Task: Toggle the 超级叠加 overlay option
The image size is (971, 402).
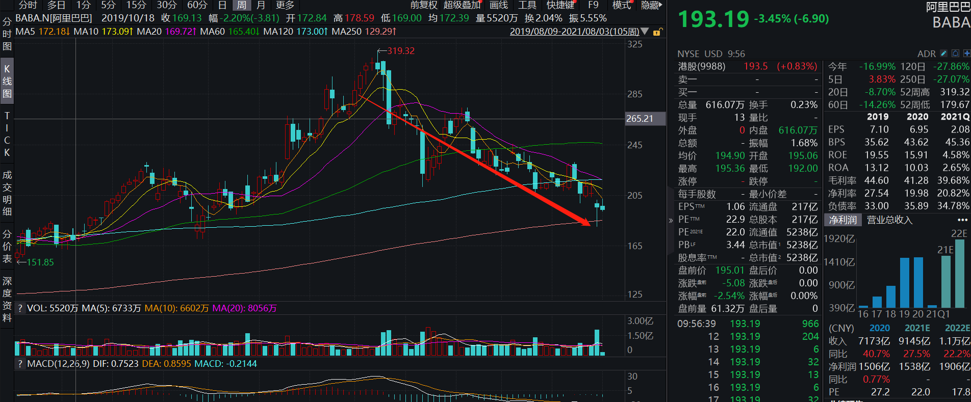Action: (x=462, y=5)
